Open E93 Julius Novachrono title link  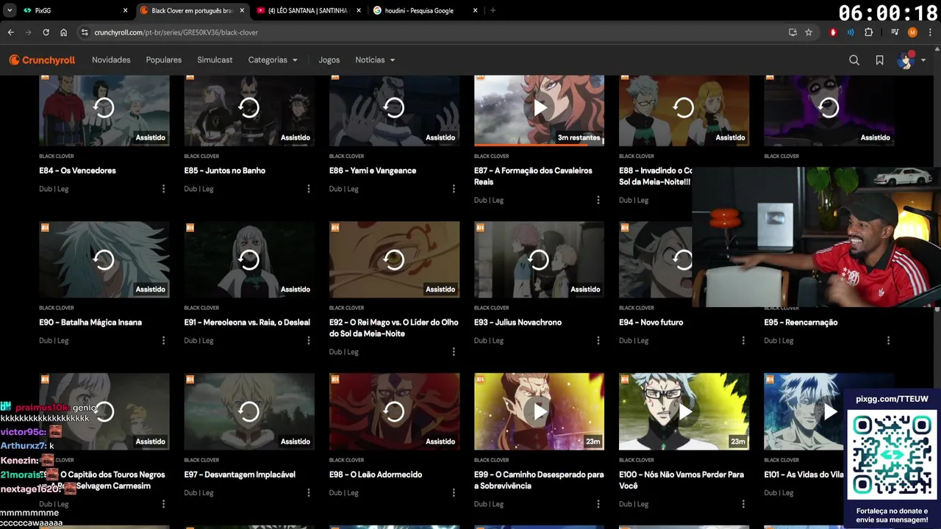(x=518, y=323)
